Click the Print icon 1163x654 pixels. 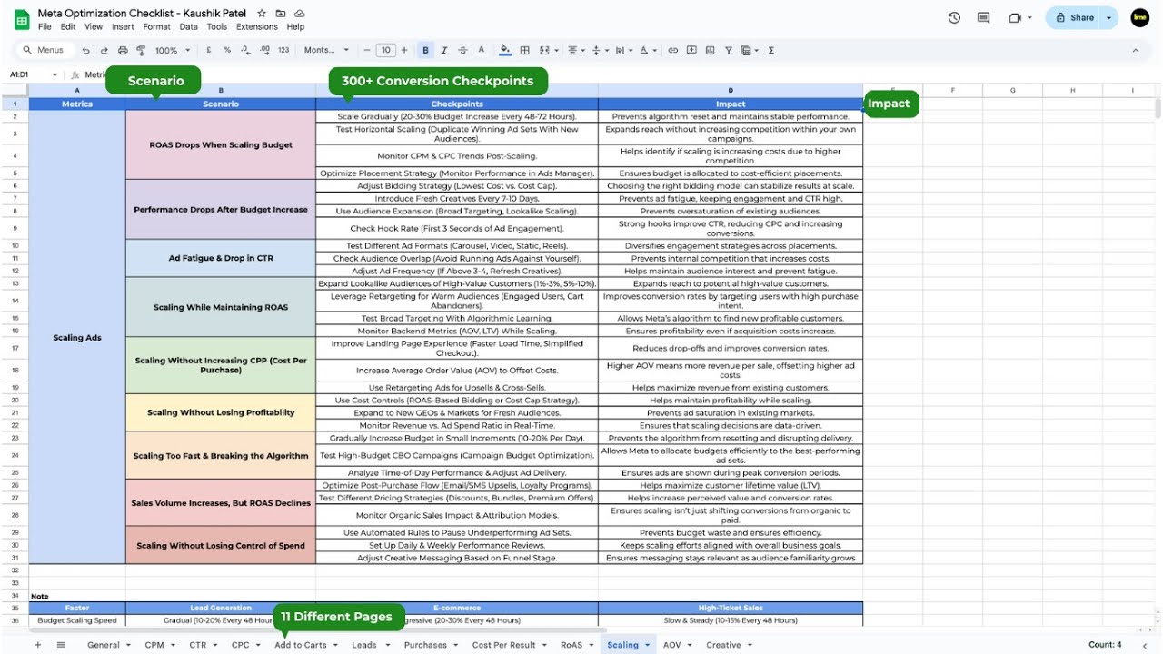123,51
